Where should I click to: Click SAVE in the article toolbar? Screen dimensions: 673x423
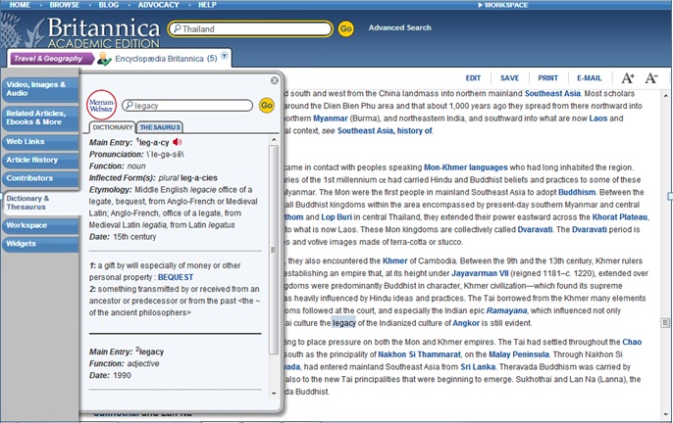pos(509,78)
